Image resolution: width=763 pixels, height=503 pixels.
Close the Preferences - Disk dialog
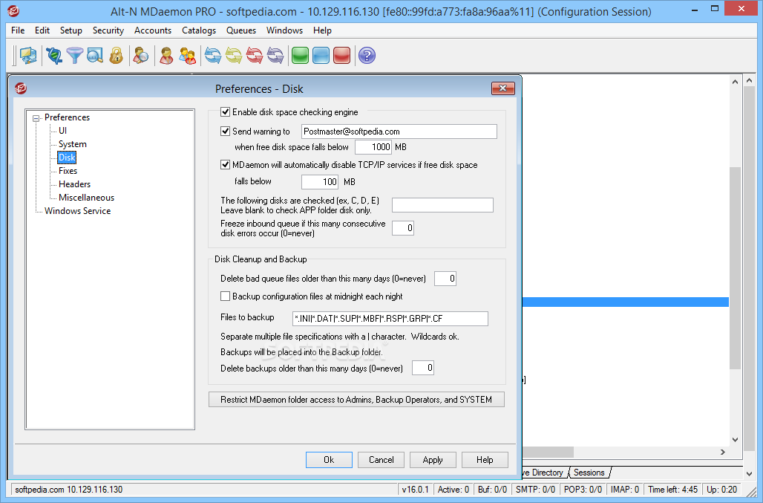tap(503, 88)
